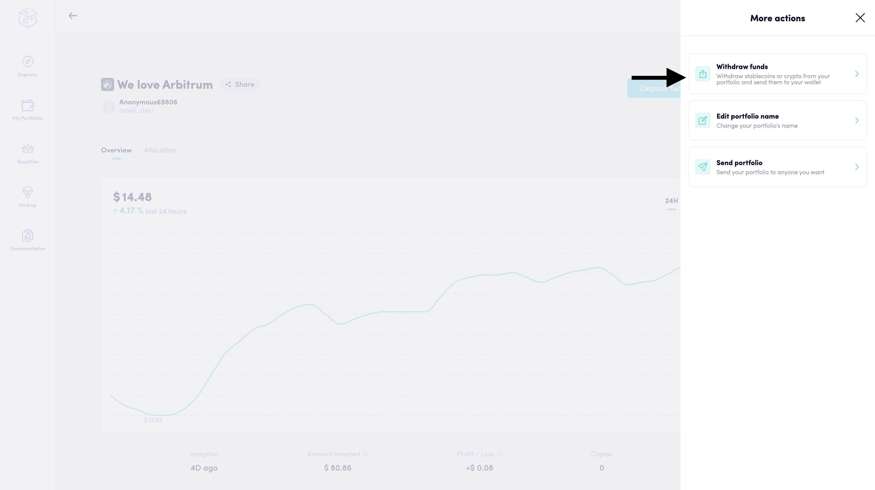Expand Edit portfolio name chevron

(x=857, y=120)
